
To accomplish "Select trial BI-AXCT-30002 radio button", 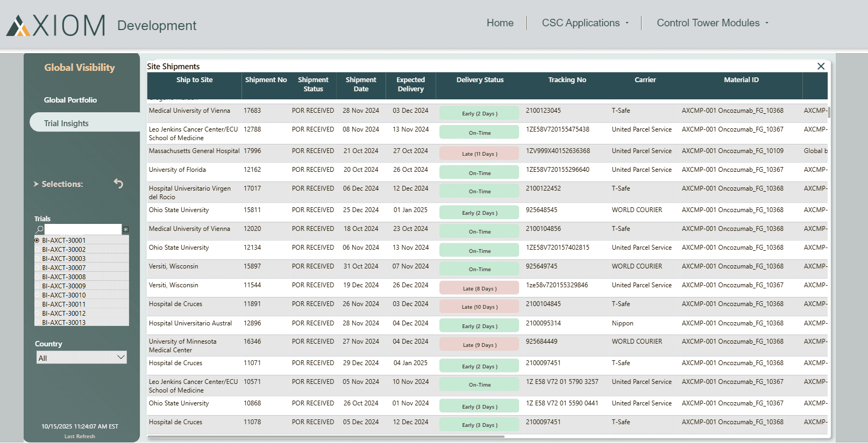I will 37,250.
